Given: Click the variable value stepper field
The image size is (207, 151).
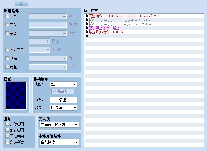Looking at the screenshot, I should [x=39, y=41].
